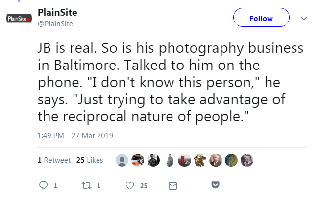The height and width of the screenshot is (197, 319).
Task: Send tweet via the envelope icon
Action: [172, 185]
